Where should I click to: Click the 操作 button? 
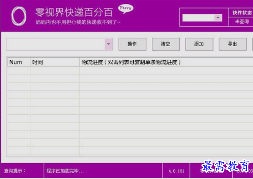click(132, 44)
